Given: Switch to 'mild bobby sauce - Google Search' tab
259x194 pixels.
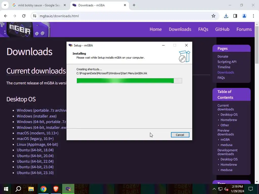Looking at the screenshot, I should click(x=39, y=5).
